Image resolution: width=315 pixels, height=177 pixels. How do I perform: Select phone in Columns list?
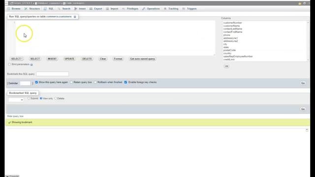[226, 35]
